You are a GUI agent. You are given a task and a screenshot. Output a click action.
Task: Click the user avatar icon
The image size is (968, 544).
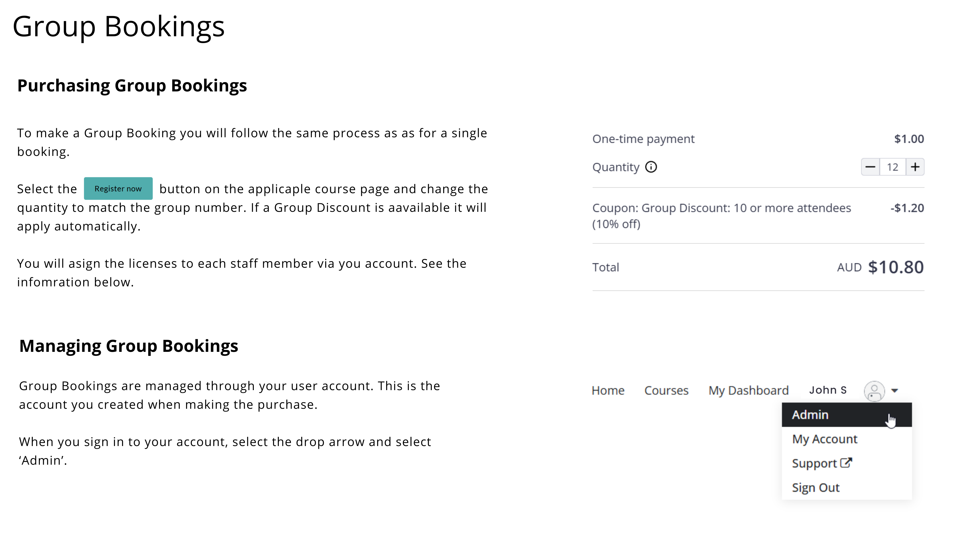click(874, 391)
